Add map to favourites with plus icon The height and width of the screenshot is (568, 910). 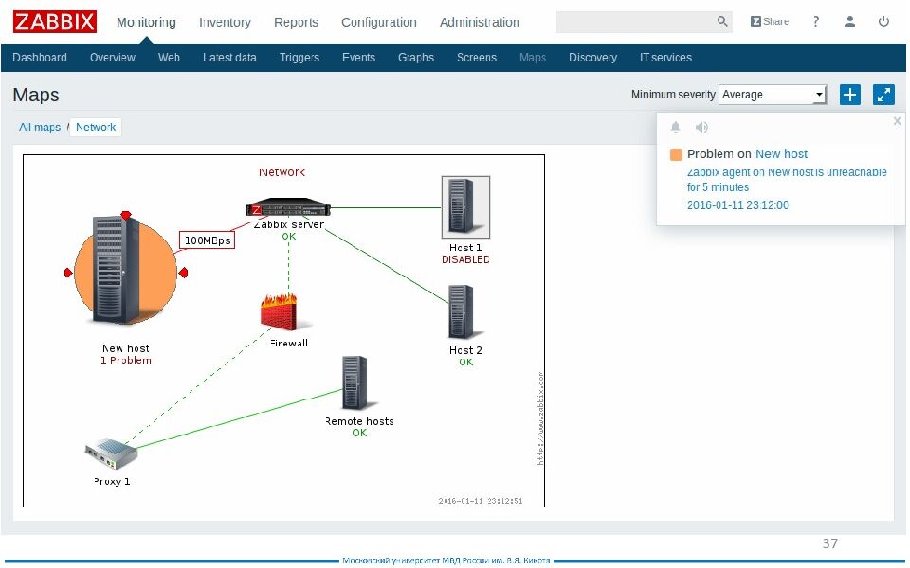(x=850, y=95)
